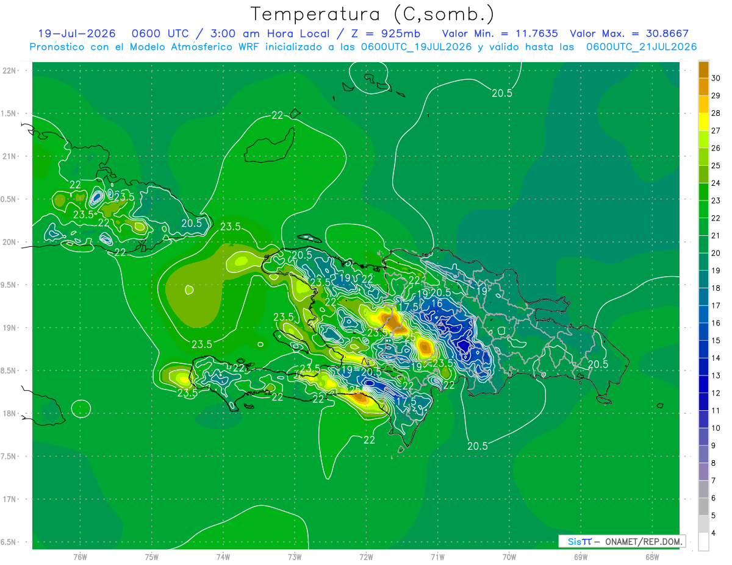Pick the gray legend swatch between 5 and 6
732x565 pixels.
[x=703, y=507]
